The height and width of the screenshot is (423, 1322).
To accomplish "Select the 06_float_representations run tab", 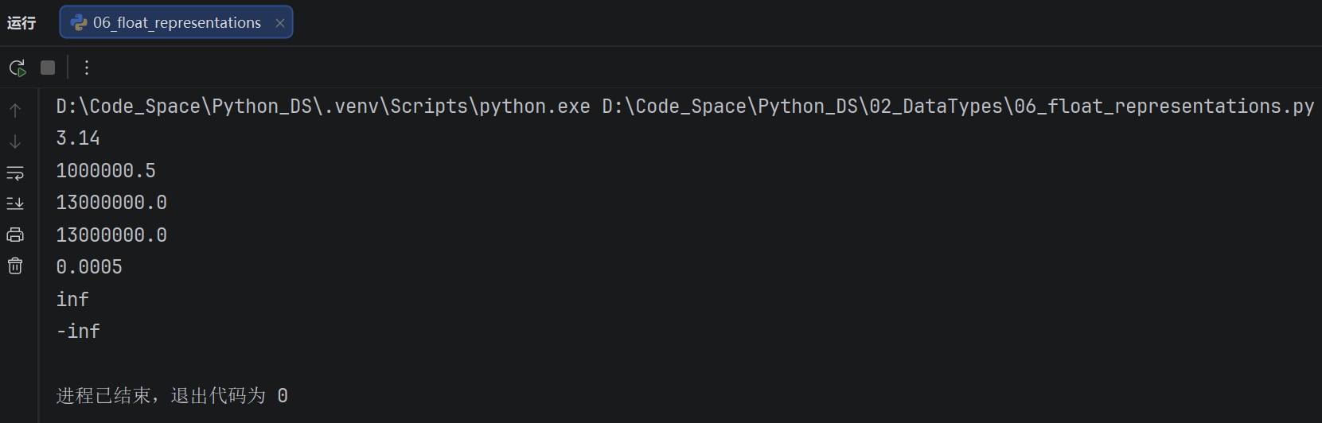I will (x=176, y=22).
